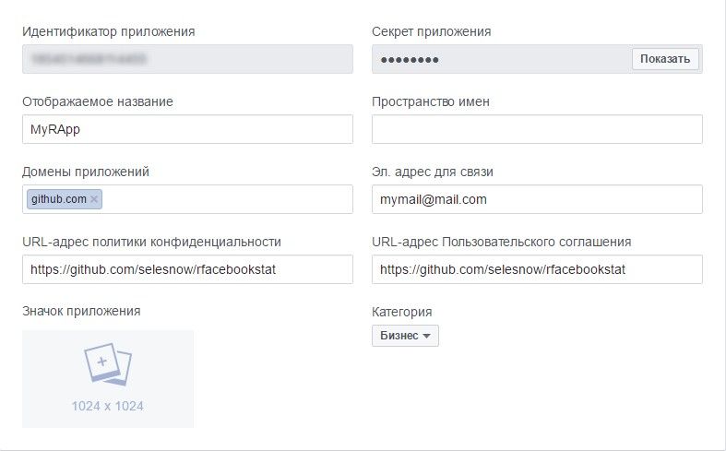The image size is (726, 451).
Task: Click the Домены приложений field empty area
Action: [227, 199]
